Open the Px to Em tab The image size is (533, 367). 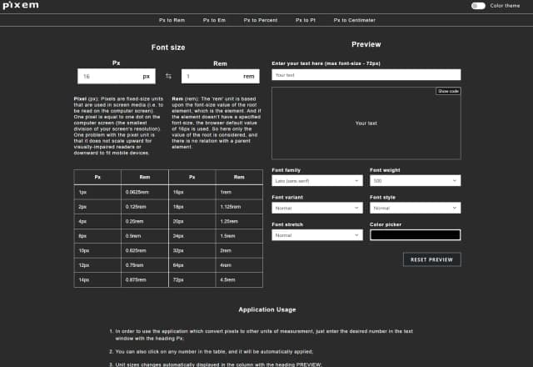214,20
